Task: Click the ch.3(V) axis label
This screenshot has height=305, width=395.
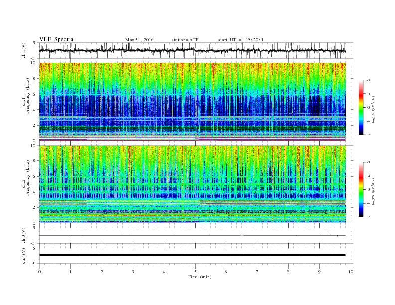Action: (x=24, y=236)
